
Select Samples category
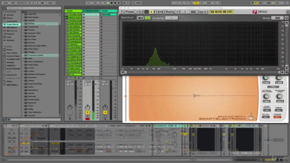coord(10,40)
